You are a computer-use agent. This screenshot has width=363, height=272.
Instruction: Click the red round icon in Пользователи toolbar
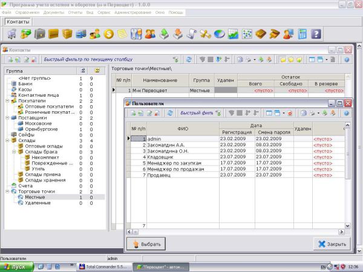[290, 113]
